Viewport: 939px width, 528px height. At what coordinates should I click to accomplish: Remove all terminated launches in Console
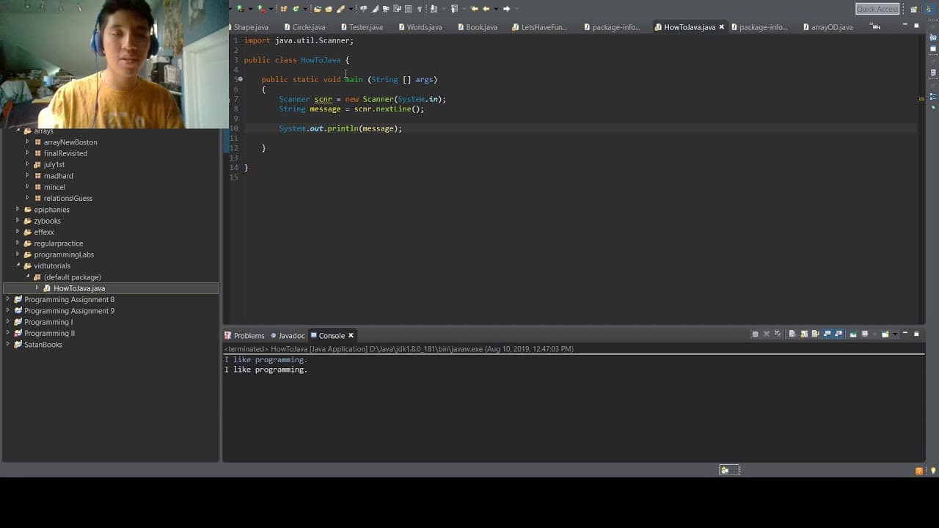coord(778,334)
